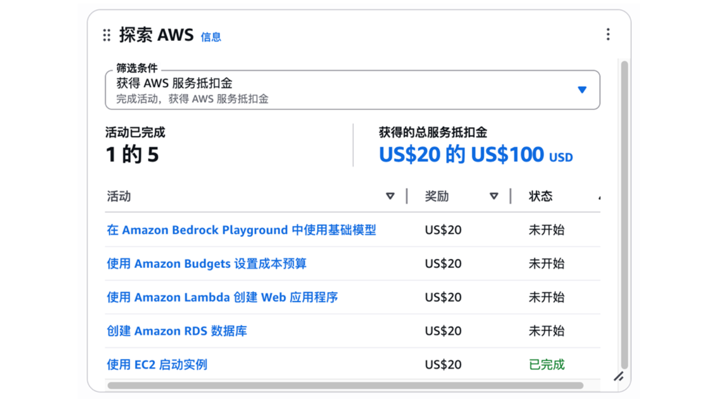This screenshot has width=718, height=403.
Task: Click the 状态 column header label
Action: [x=541, y=196]
